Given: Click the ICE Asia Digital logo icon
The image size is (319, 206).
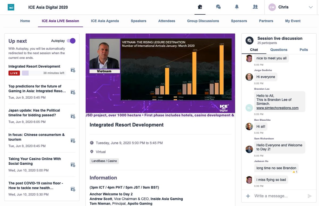Looking at the screenshot, I should (x=11, y=7).
